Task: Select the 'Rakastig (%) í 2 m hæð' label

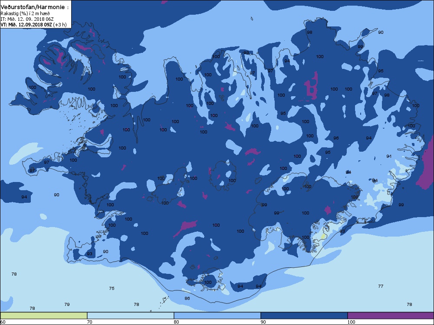Action: coord(25,13)
